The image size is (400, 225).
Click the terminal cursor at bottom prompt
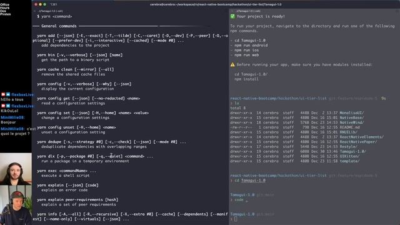click(x=236, y=219)
